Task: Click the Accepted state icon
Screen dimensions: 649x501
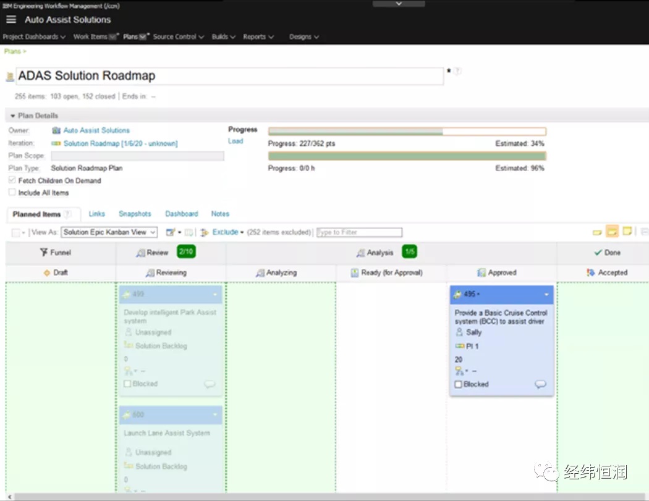Action: (x=591, y=272)
